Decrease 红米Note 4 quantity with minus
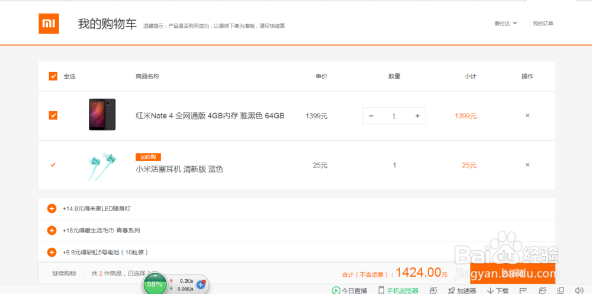 (x=371, y=116)
